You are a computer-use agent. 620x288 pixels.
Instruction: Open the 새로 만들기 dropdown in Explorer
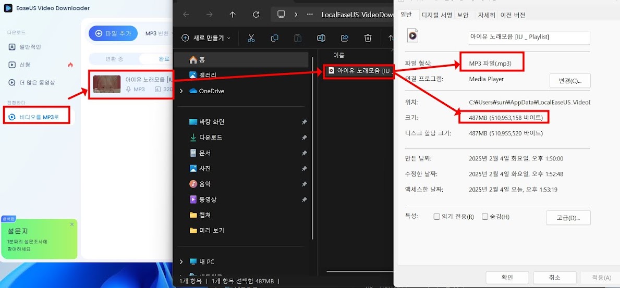(x=206, y=38)
